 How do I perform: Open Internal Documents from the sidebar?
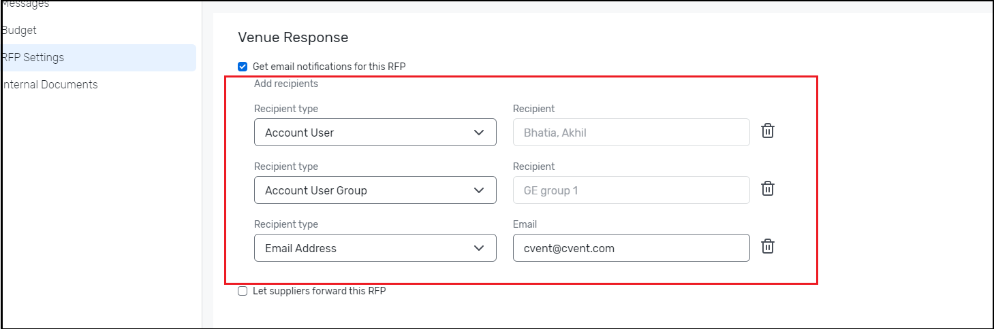49,85
